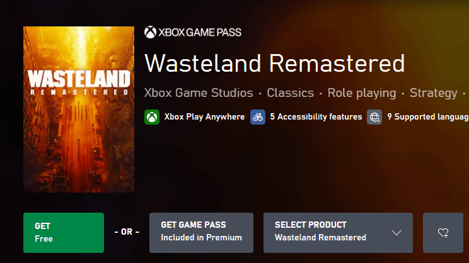Click the selected product value Wasteland Remastered
The image size is (469, 263).
point(320,238)
